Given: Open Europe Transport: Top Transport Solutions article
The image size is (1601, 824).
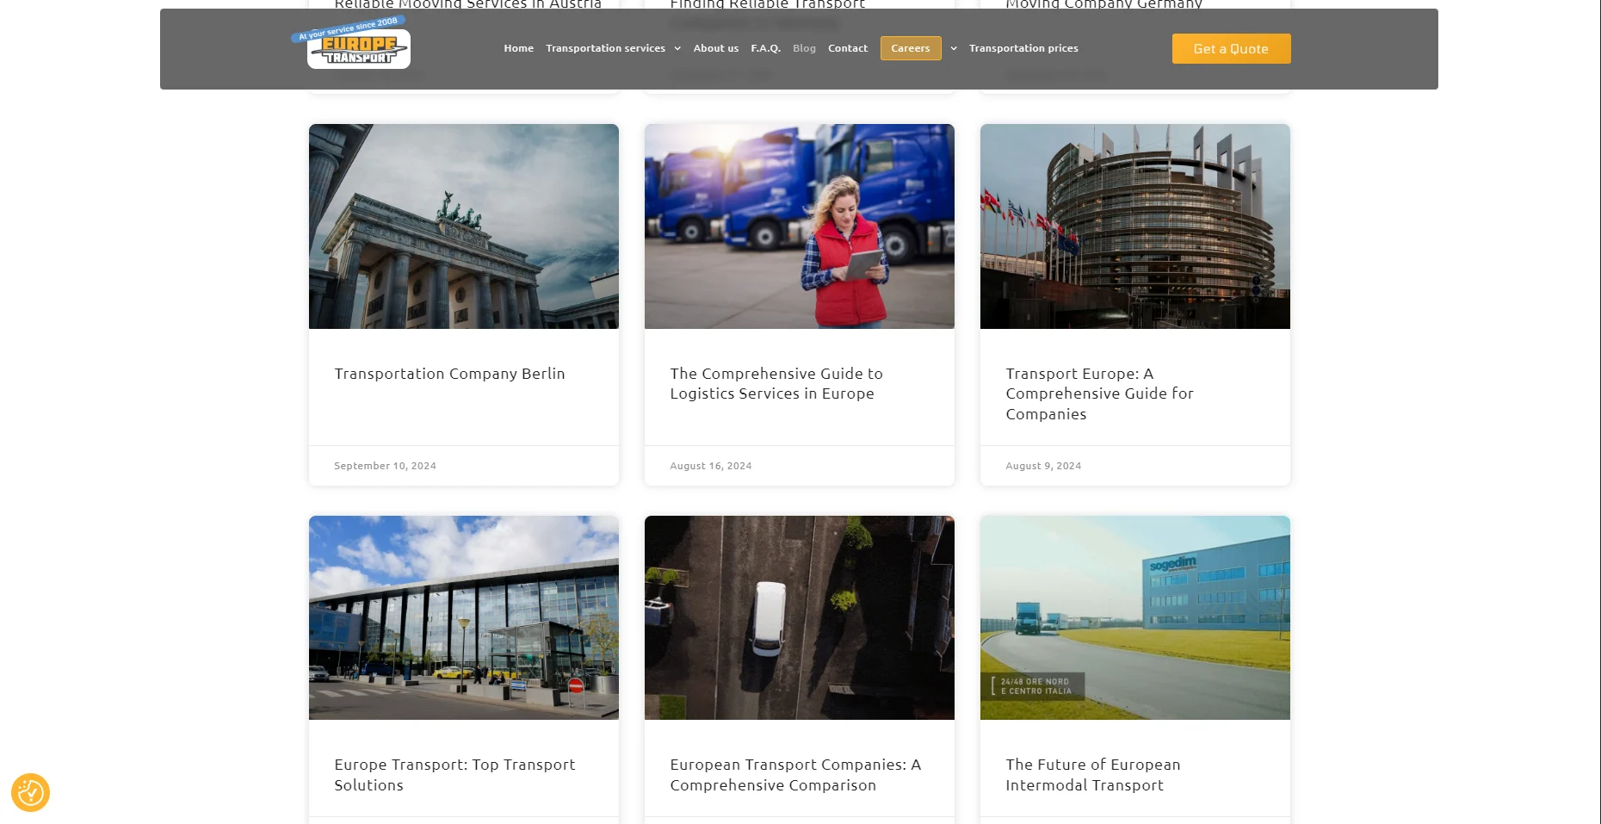Looking at the screenshot, I should [x=454, y=775].
